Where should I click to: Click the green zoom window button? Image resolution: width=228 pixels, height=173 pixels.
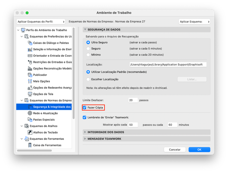pos(27,13)
